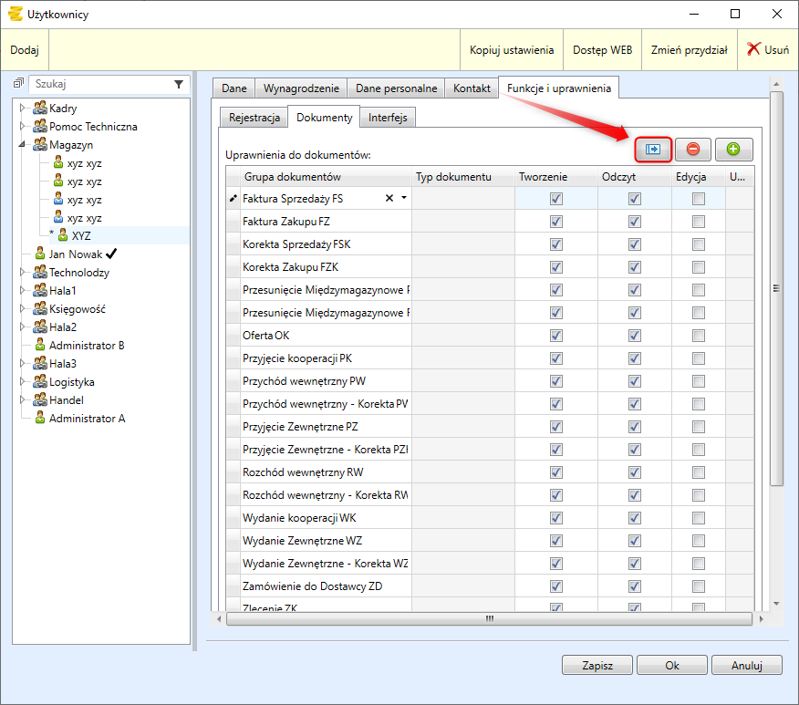Click the red minus remove permission button
The width and height of the screenshot is (799, 705).
(693, 149)
